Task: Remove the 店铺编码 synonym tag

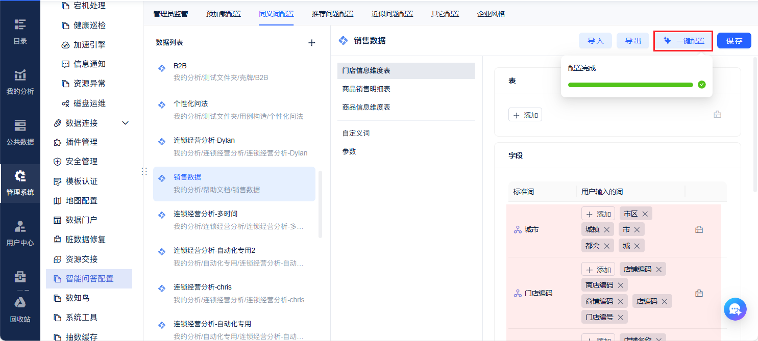Action: [659, 270]
